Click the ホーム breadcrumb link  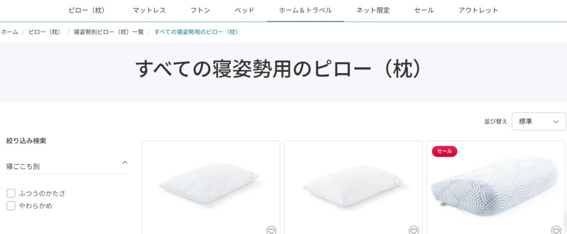[9, 32]
